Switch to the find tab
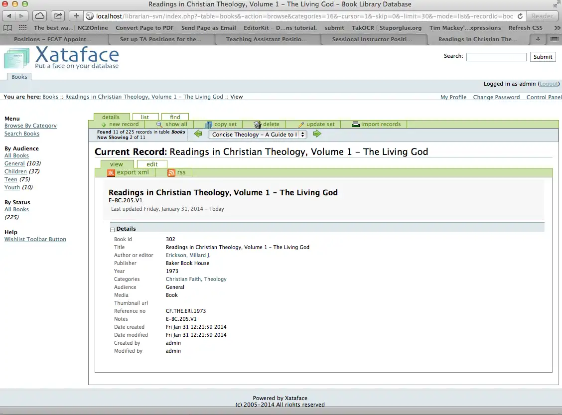The height and width of the screenshot is (415, 562). point(175,117)
